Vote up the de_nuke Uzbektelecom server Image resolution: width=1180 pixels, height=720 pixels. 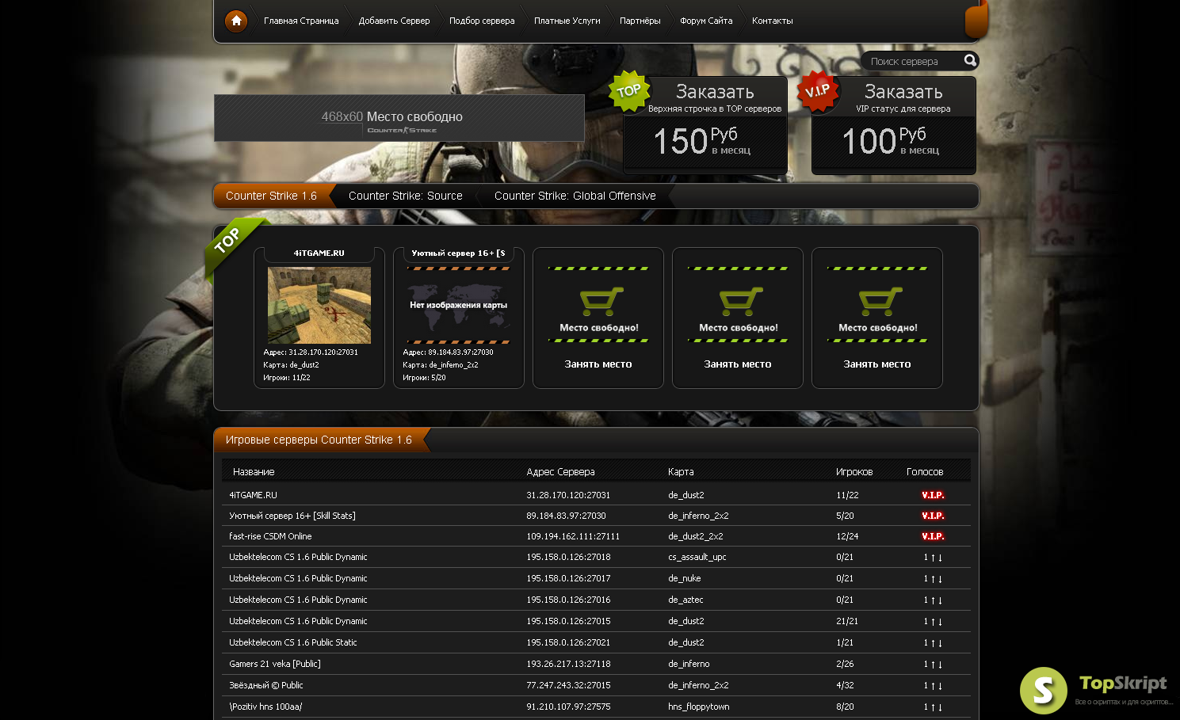tap(933, 579)
